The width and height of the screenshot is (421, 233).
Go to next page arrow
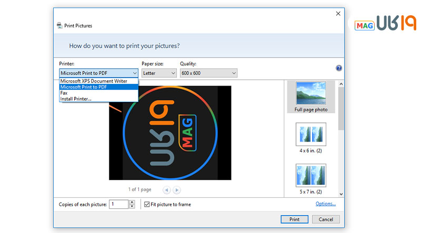click(177, 190)
